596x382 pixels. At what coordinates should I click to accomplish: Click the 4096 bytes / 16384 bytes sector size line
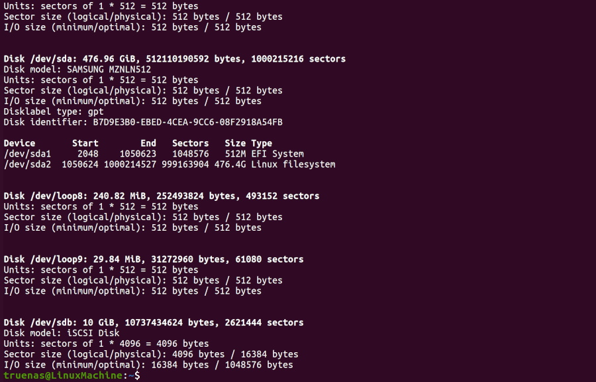click(151, 355)
